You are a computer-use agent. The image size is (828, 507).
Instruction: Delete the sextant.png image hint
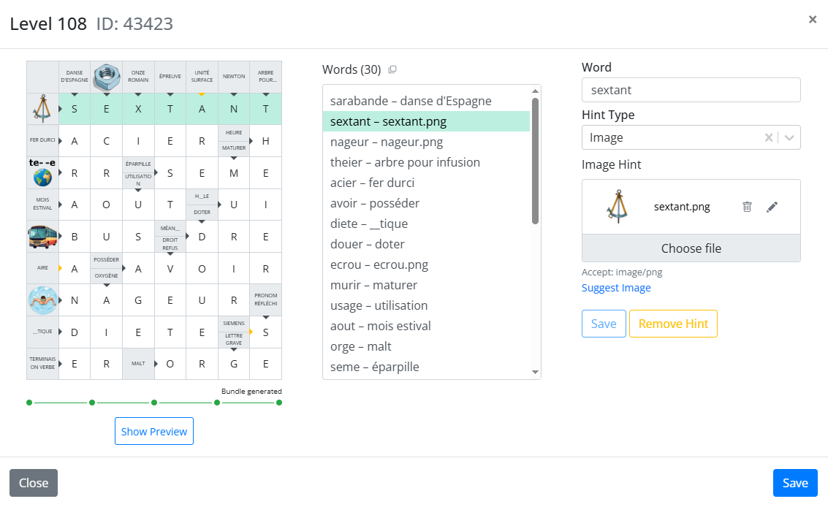[747, 207]
